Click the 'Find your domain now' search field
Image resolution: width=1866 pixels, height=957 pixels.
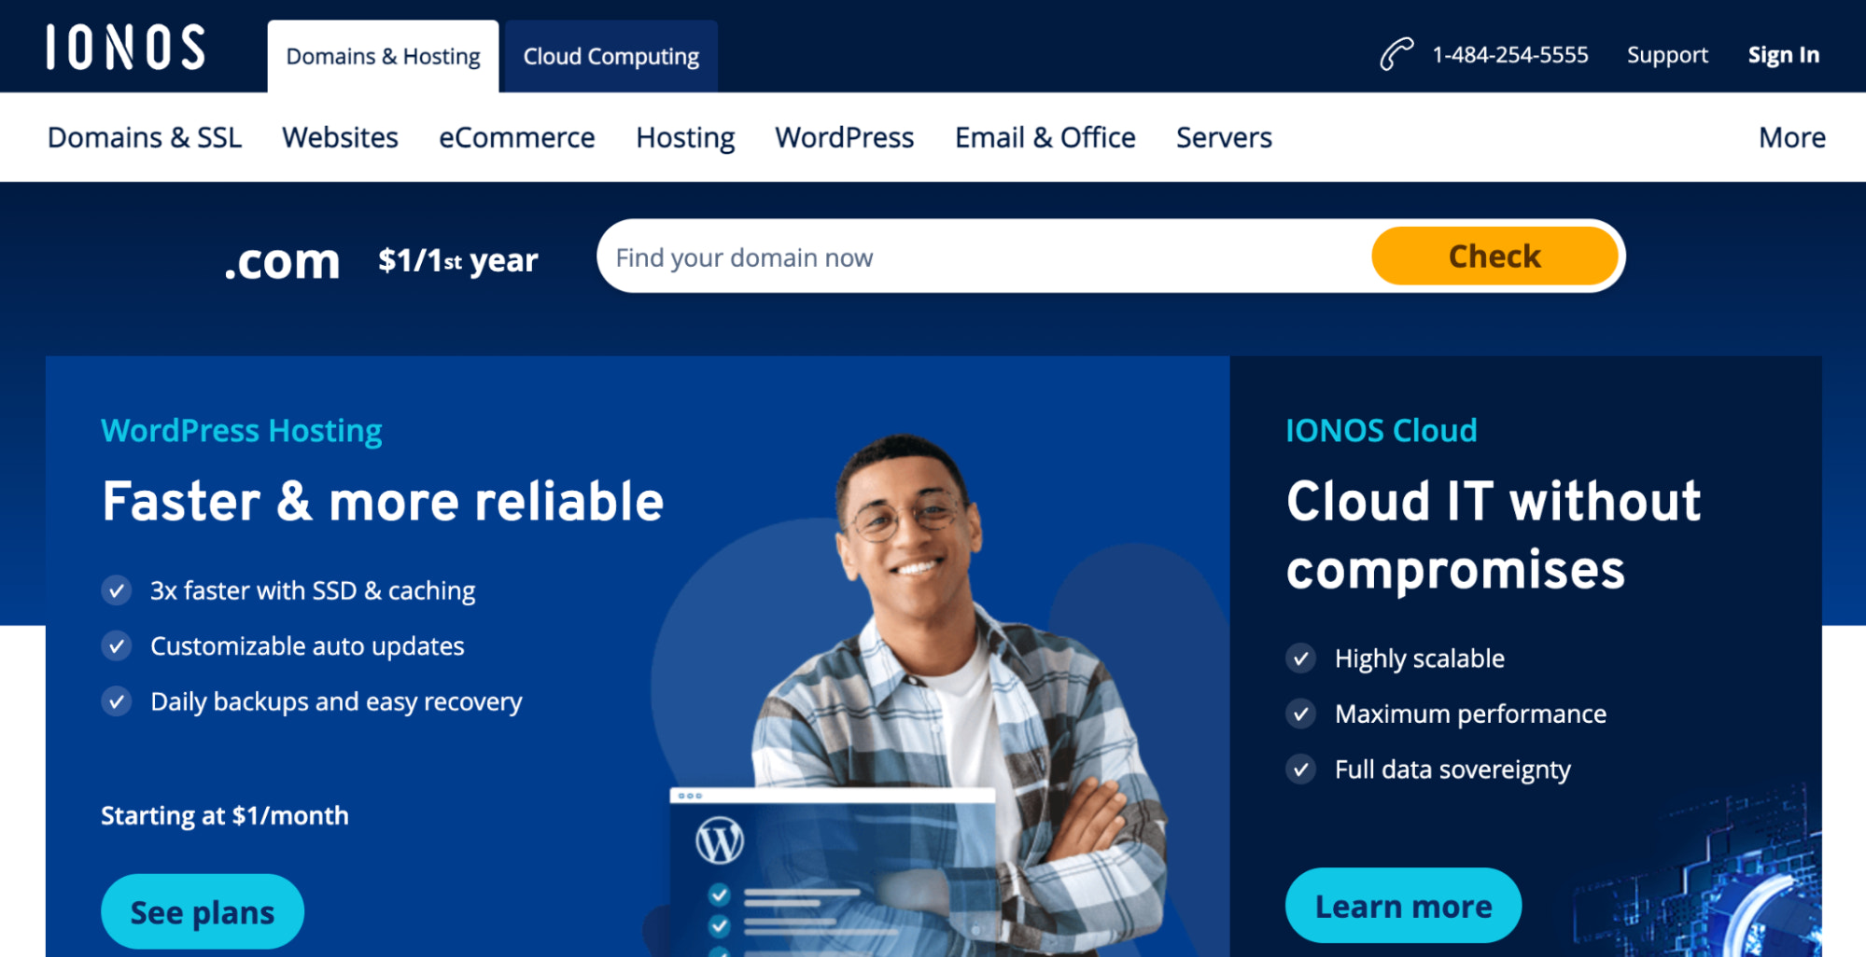[933, 257]
